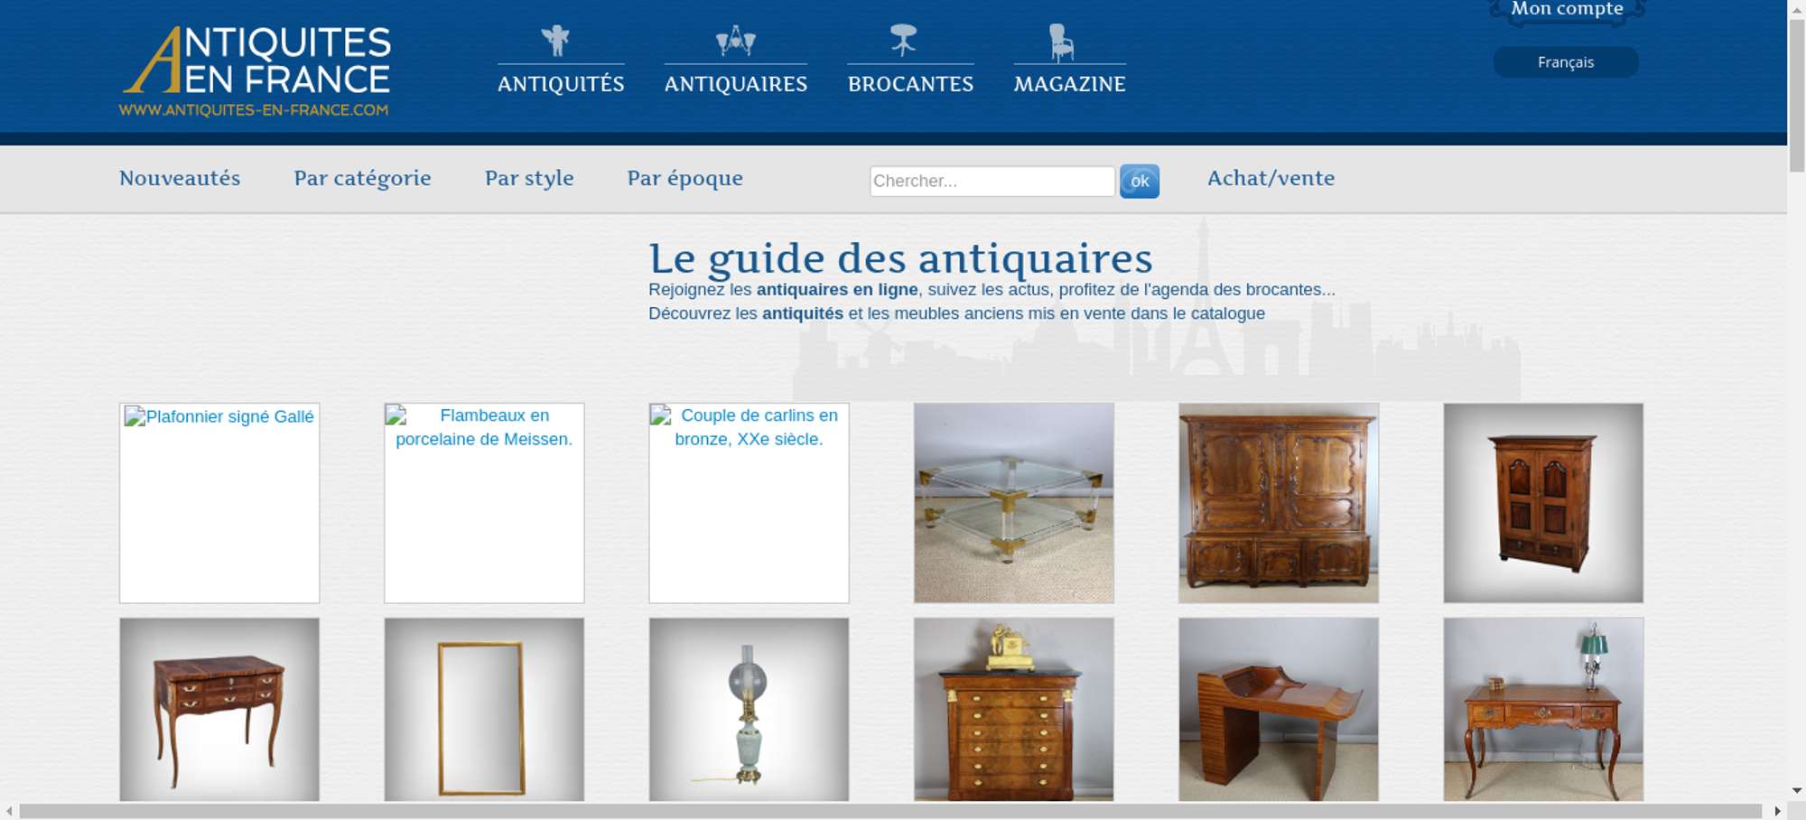Expand the Par époque menu
Image resolution: width=1806 pixels, height=820 pixels.
(684, 178)
